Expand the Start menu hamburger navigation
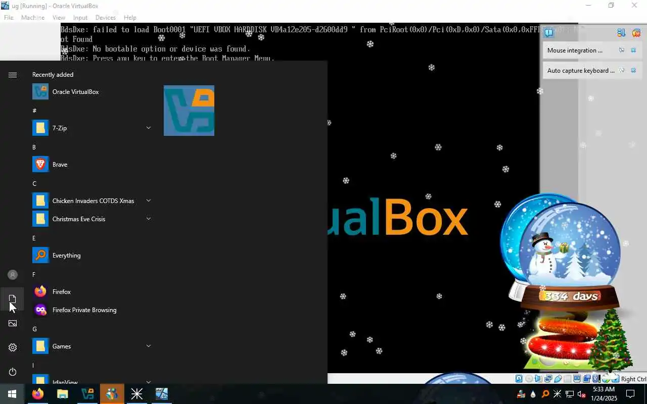 point(13,75)
